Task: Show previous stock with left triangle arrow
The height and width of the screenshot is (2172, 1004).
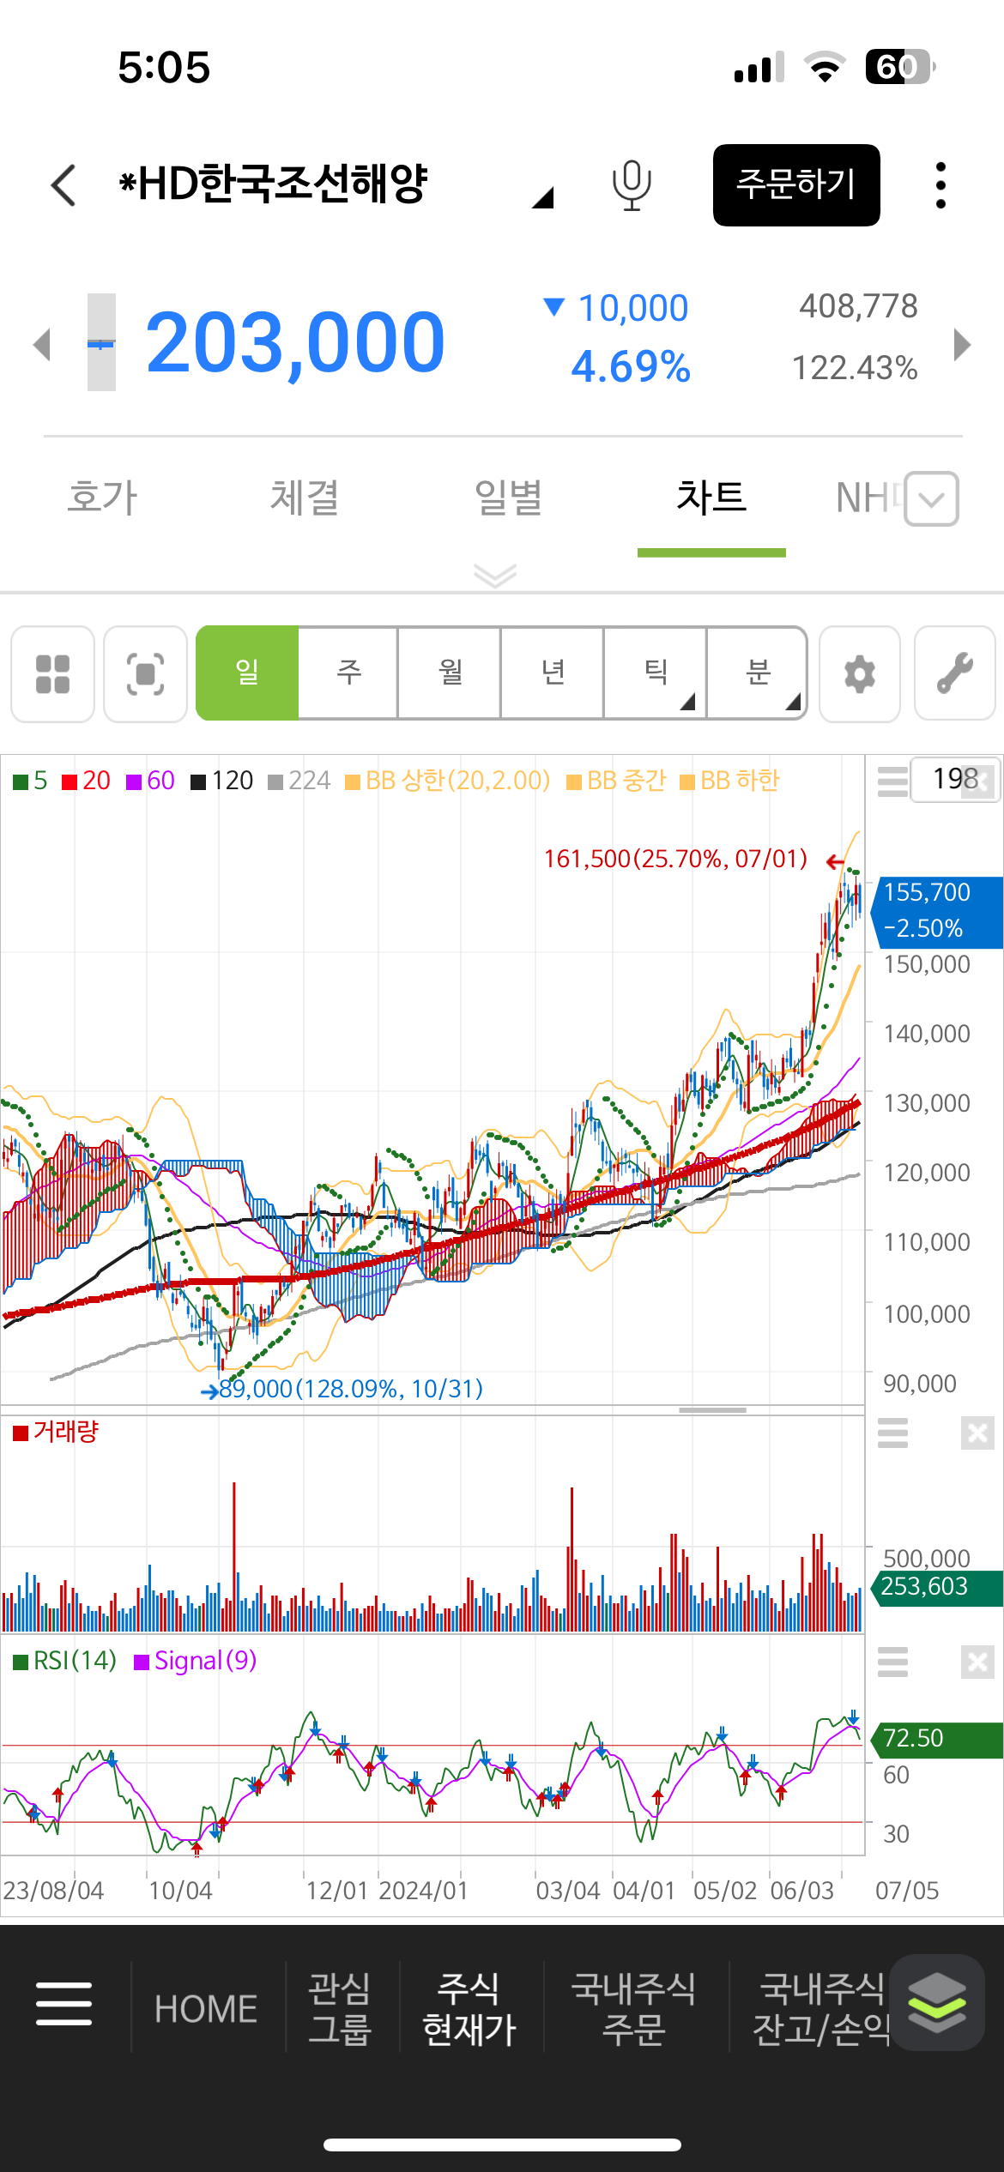Action: (x=42, y=345)
